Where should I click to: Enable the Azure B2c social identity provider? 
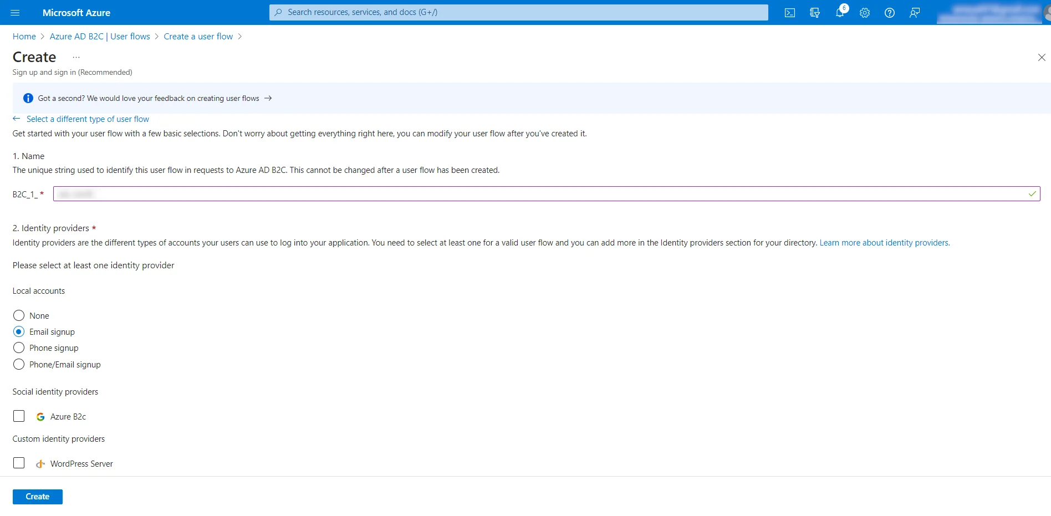coord(19,416)
